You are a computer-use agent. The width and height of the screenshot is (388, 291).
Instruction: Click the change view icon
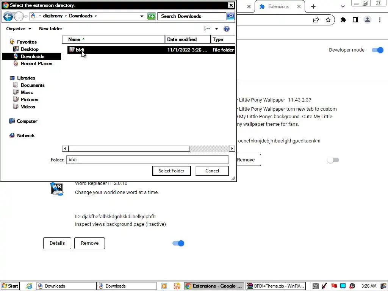[207, 29]
